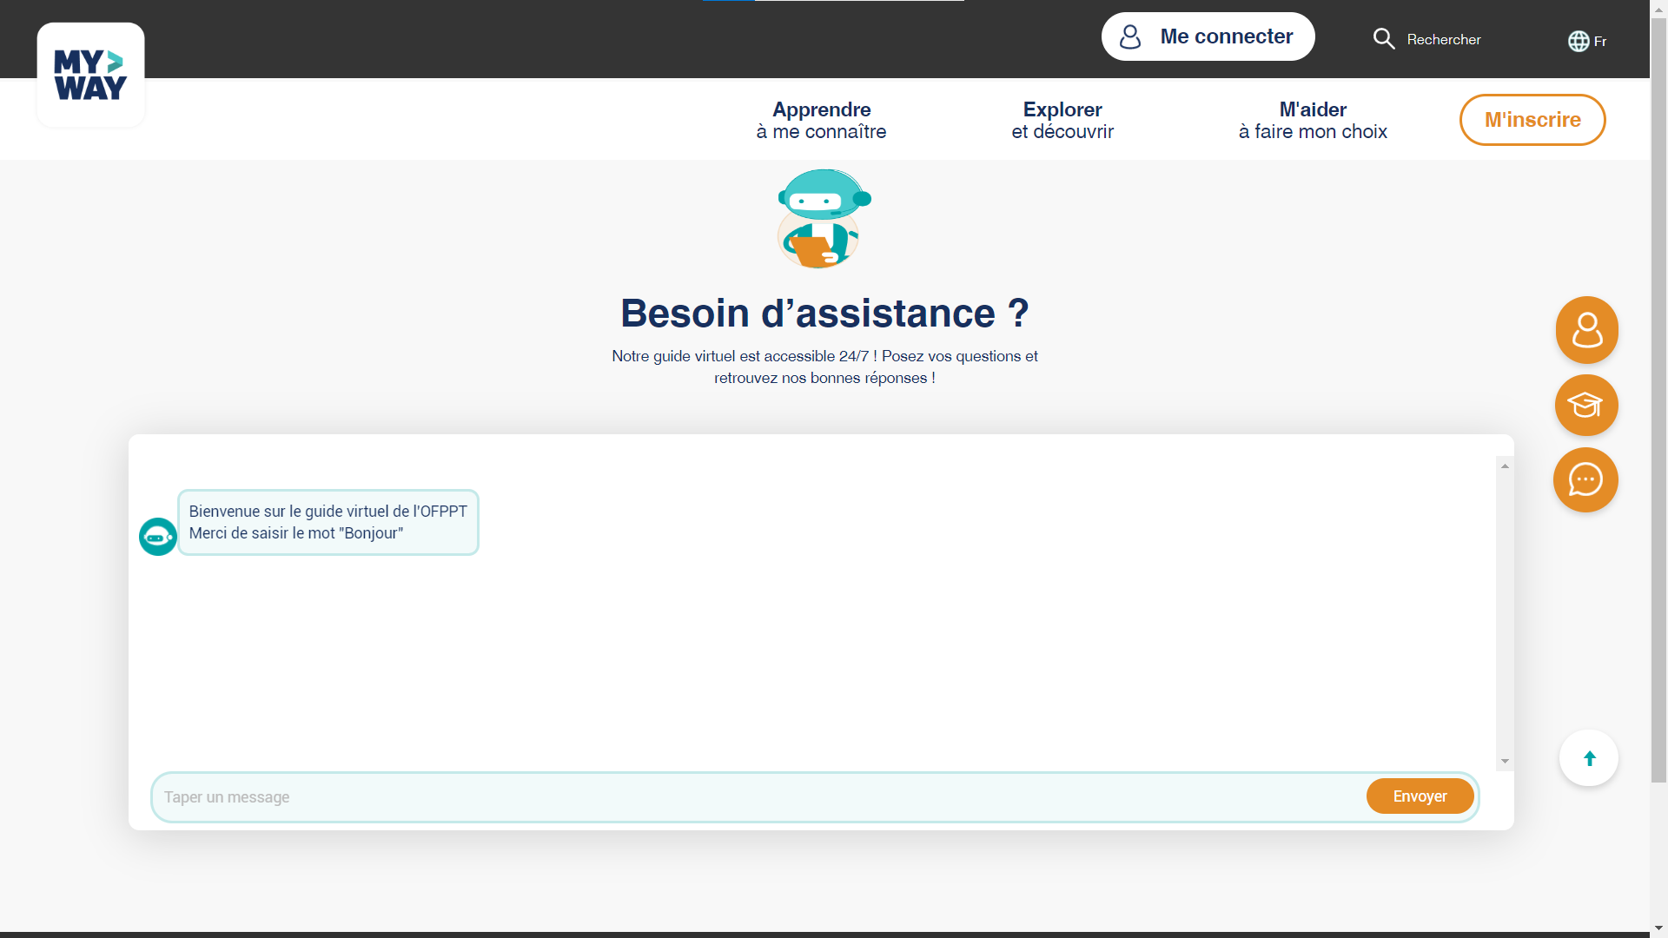Click the chat panel scroll down arrow
The width and height of the screenshot is (1668, 938).
pos(1505,761)
